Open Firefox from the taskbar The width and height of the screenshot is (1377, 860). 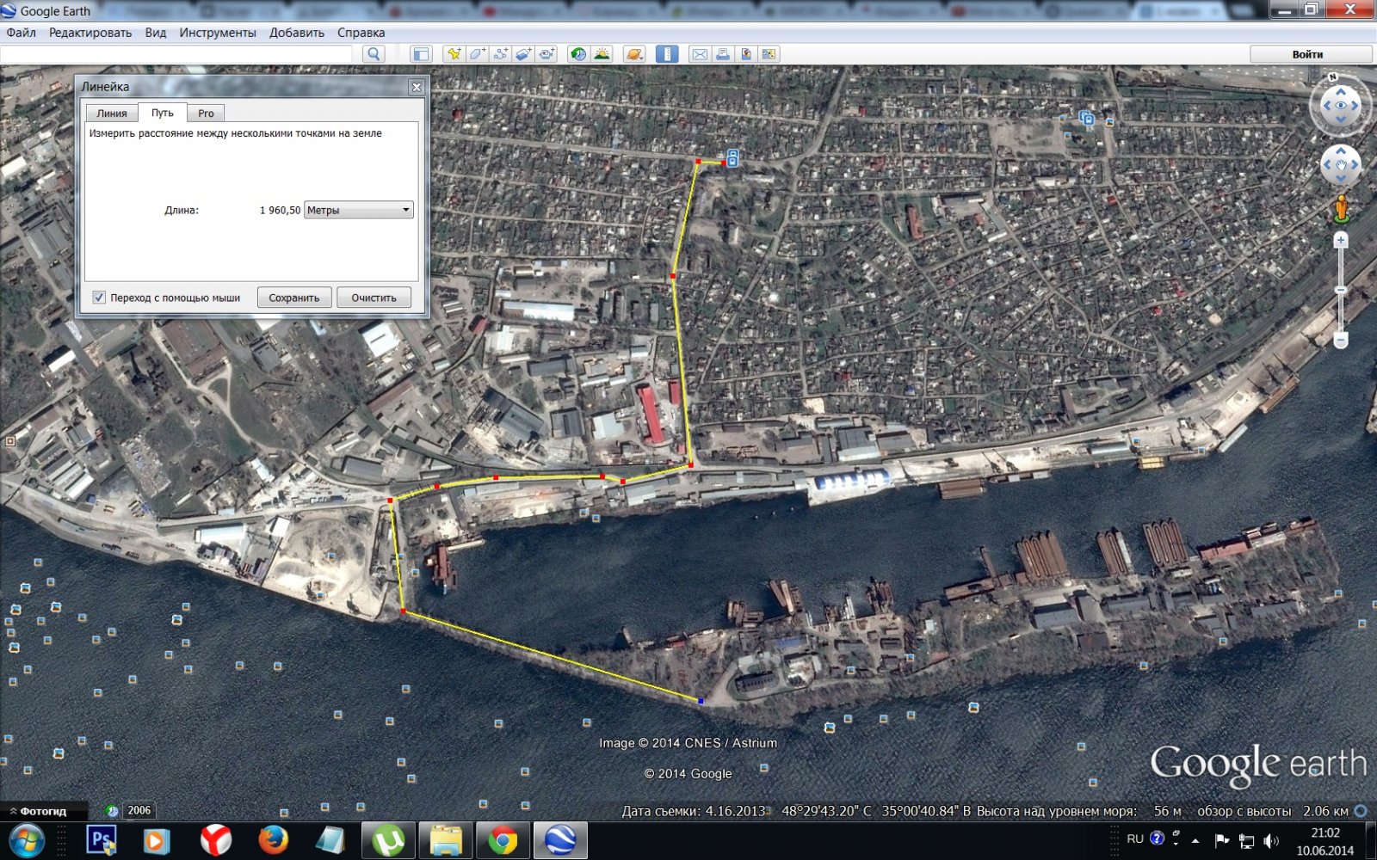273,840
